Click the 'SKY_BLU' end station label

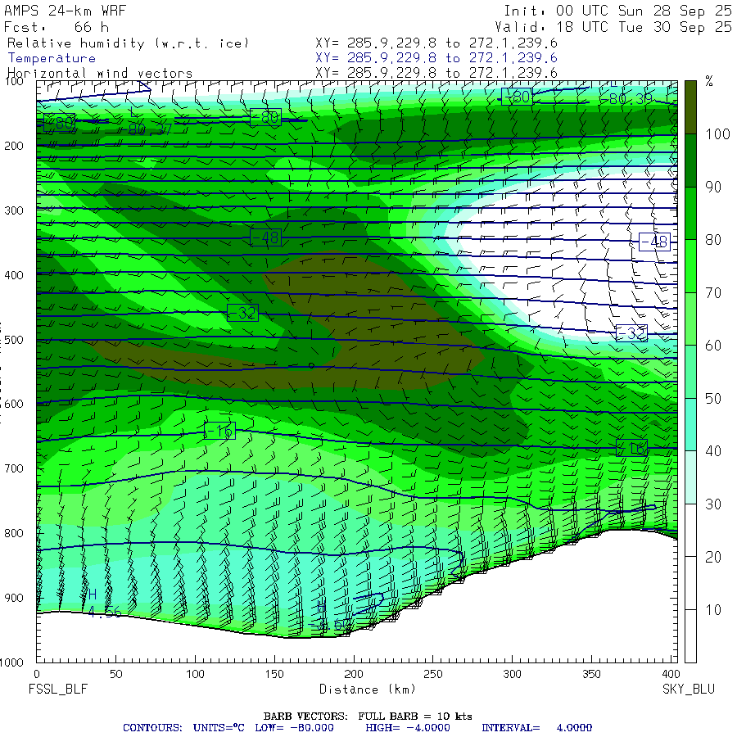tap(689, 689)
